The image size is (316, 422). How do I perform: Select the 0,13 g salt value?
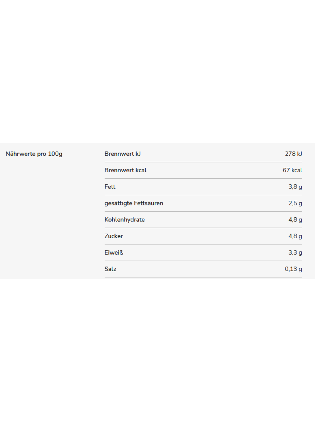(293, 269)
